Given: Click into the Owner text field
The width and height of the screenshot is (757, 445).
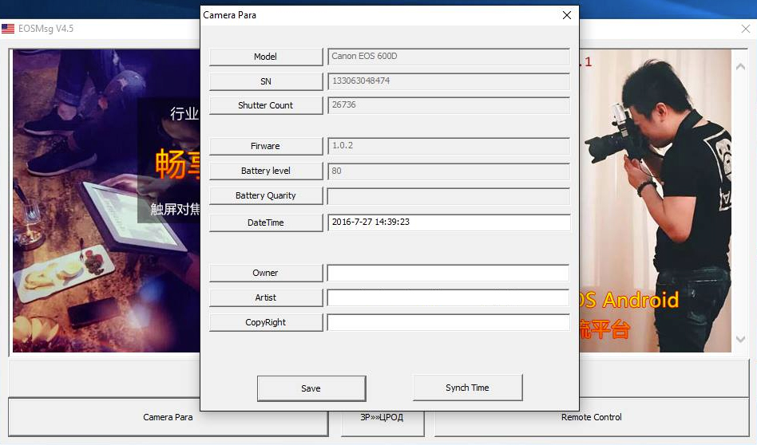Looking at the screenshot, I should tap(448, 274).
